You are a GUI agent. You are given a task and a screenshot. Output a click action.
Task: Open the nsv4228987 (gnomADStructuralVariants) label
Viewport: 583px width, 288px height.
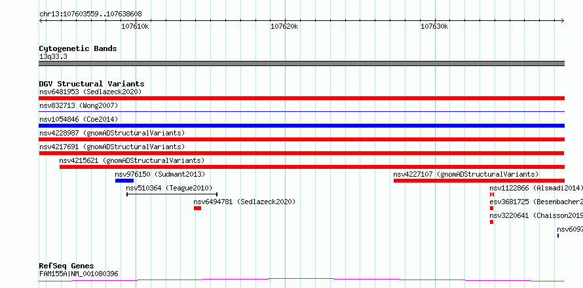coord(112,133)
